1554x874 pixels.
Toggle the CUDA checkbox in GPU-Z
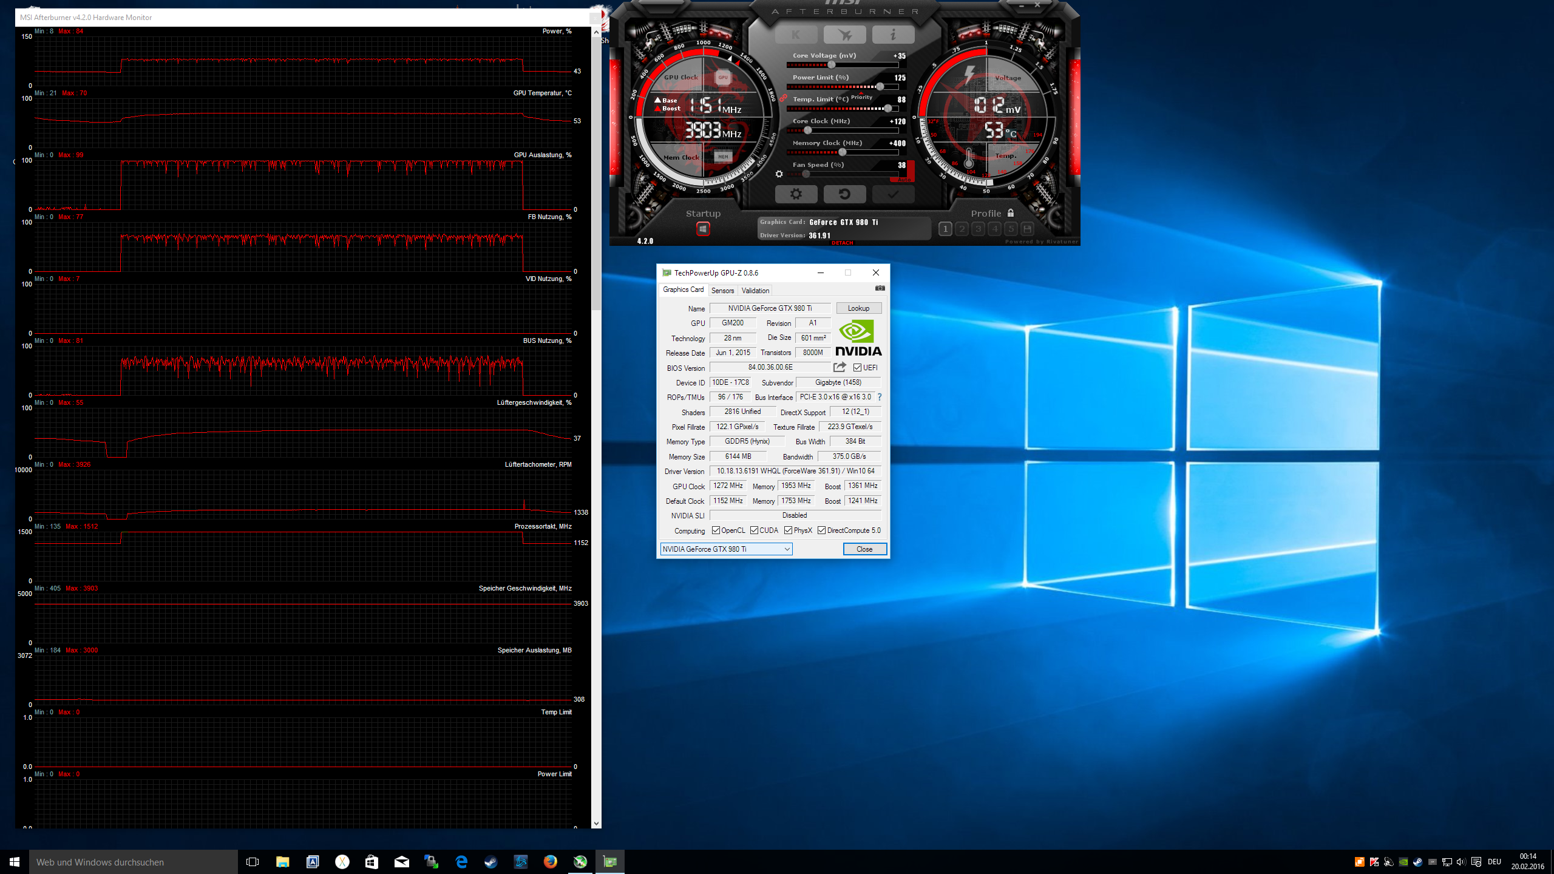pos(754,530)
